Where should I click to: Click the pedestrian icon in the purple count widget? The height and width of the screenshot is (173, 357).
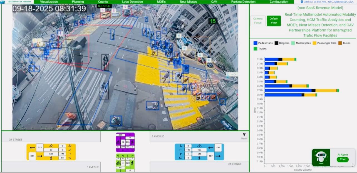tap(132, 142)
